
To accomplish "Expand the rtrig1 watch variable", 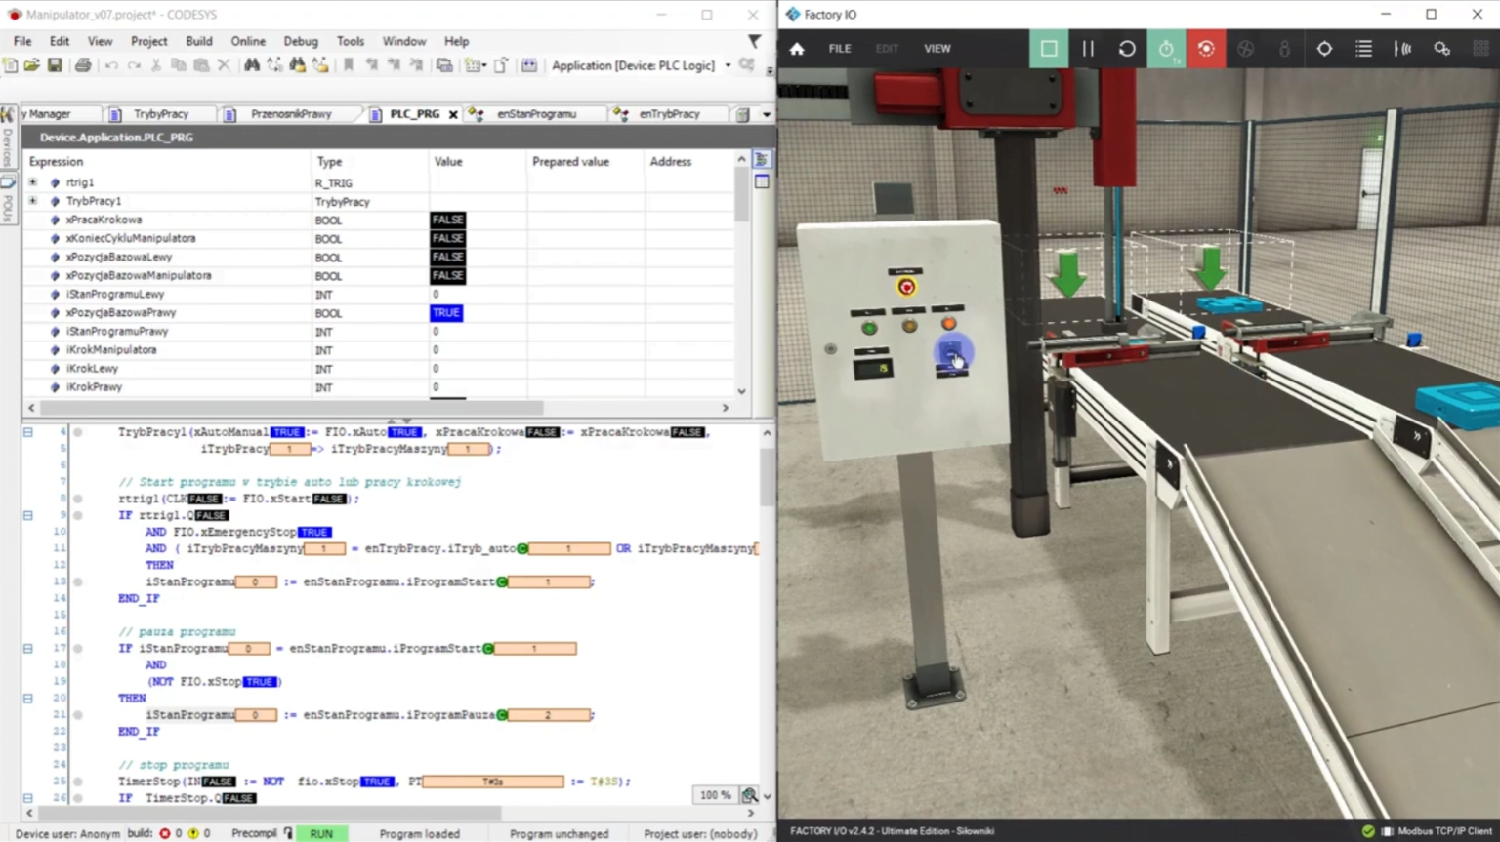I will pos(32,182).
